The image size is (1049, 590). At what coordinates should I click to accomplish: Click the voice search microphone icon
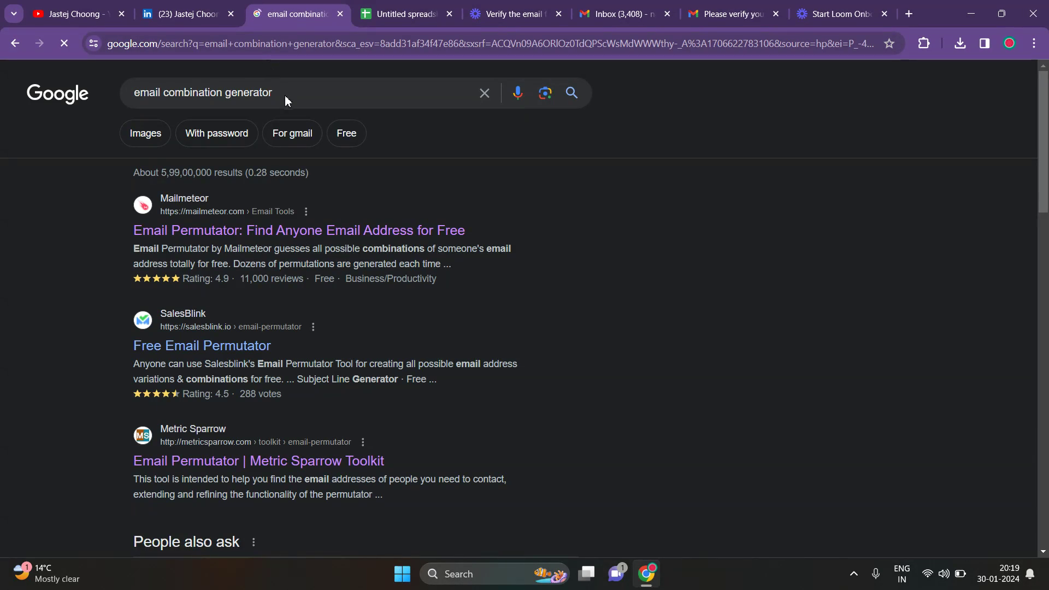tap(517, 93)
